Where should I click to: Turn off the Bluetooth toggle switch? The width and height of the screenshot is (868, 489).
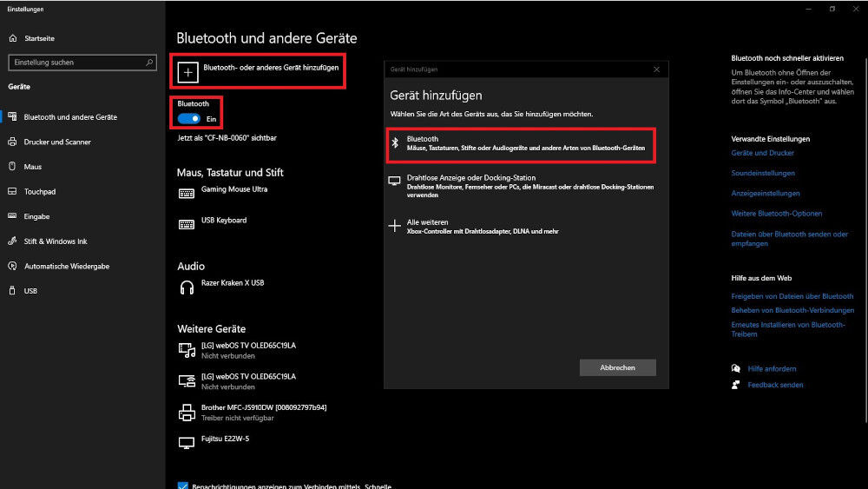pyautogui.click(x=188, y=118)
